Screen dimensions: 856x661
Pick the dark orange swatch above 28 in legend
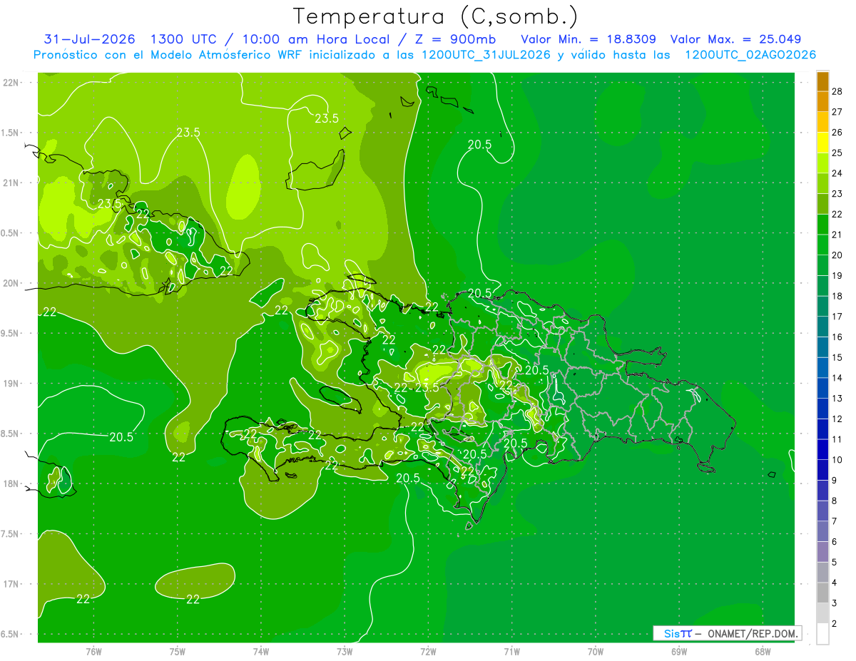822,81
